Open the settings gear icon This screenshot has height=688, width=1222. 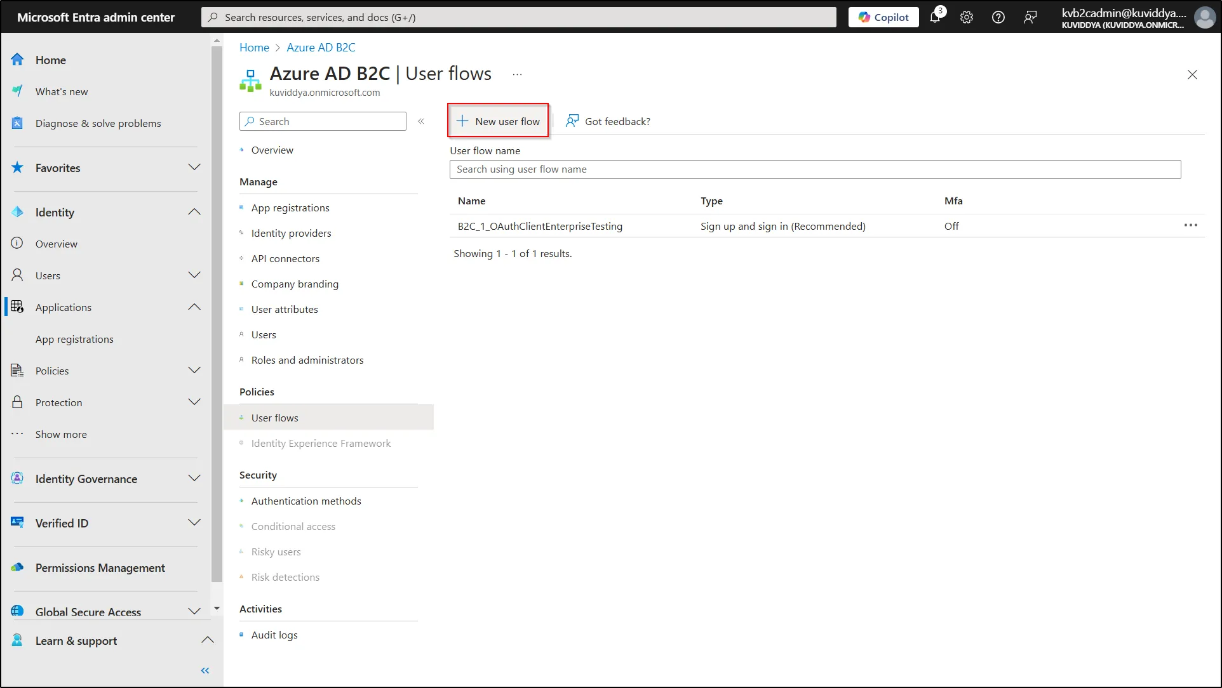(967, 17)
